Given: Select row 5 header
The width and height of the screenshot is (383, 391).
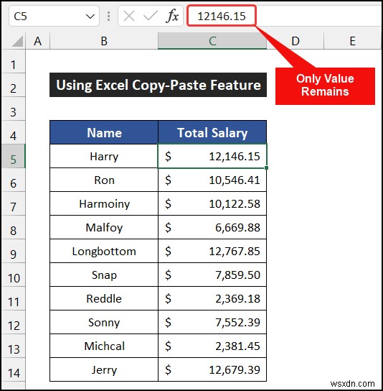Looking at the screenshot, I should click(13, 156).
